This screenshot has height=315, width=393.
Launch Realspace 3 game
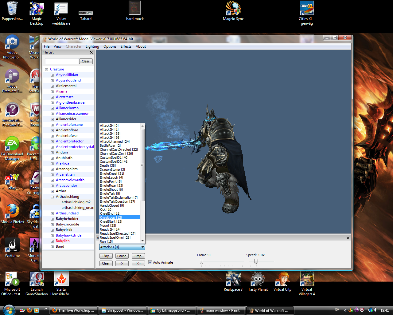tap(233, 282)
